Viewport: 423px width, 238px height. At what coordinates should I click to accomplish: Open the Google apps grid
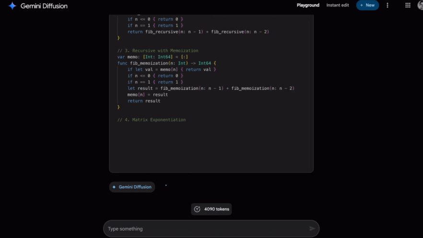(408, 5)
